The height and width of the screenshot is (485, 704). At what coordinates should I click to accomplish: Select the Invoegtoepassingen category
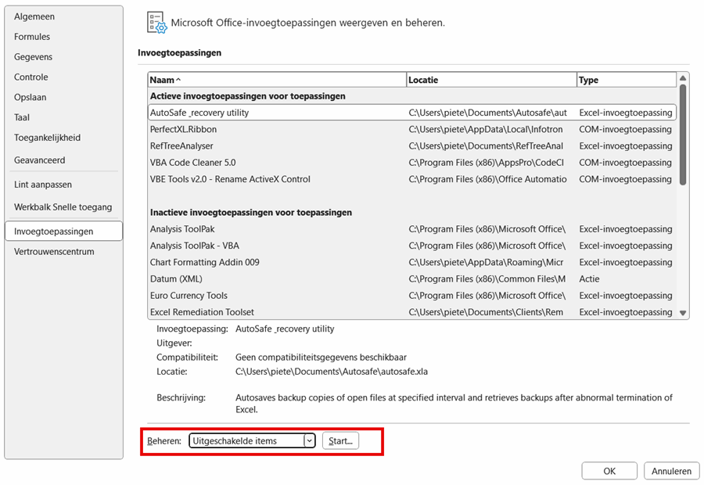pos(63,232)
